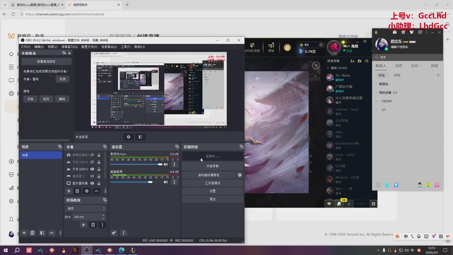Viewport: 453px width, 255px height.
Task: Click the filters icon below the preview
Action: (140, 137)
